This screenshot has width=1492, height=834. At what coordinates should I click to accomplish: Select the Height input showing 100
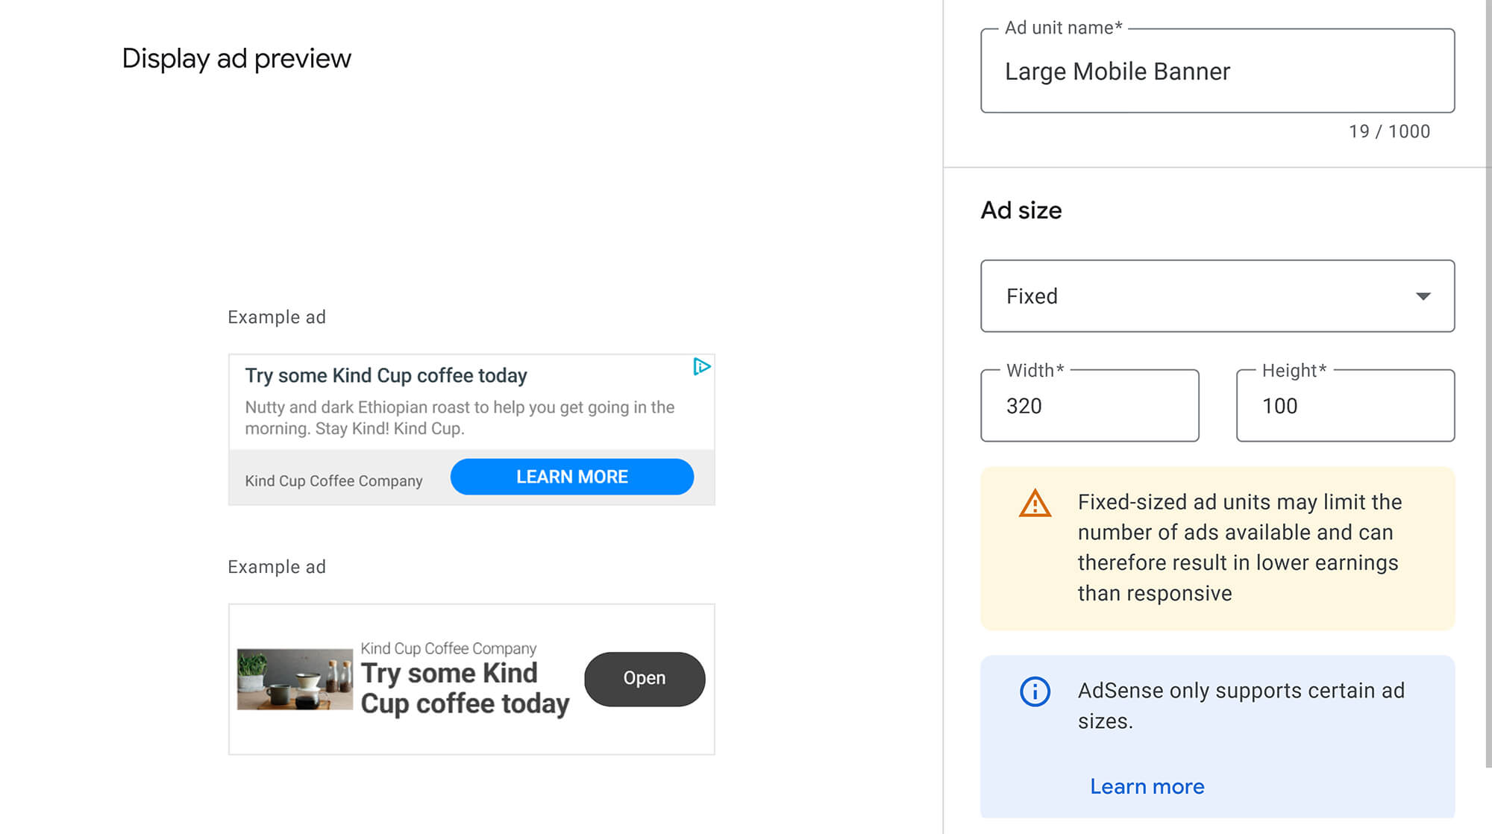[1345, 406]
